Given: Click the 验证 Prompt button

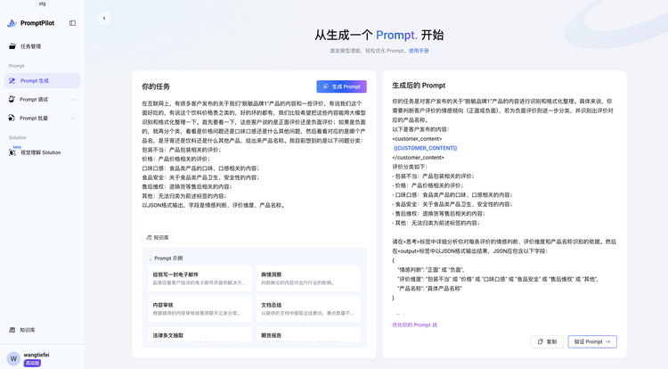Looking at the screenshot, I should 592,341.
